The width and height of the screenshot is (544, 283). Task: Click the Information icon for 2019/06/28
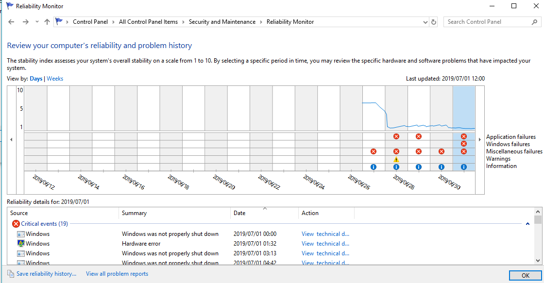point(396,167)
